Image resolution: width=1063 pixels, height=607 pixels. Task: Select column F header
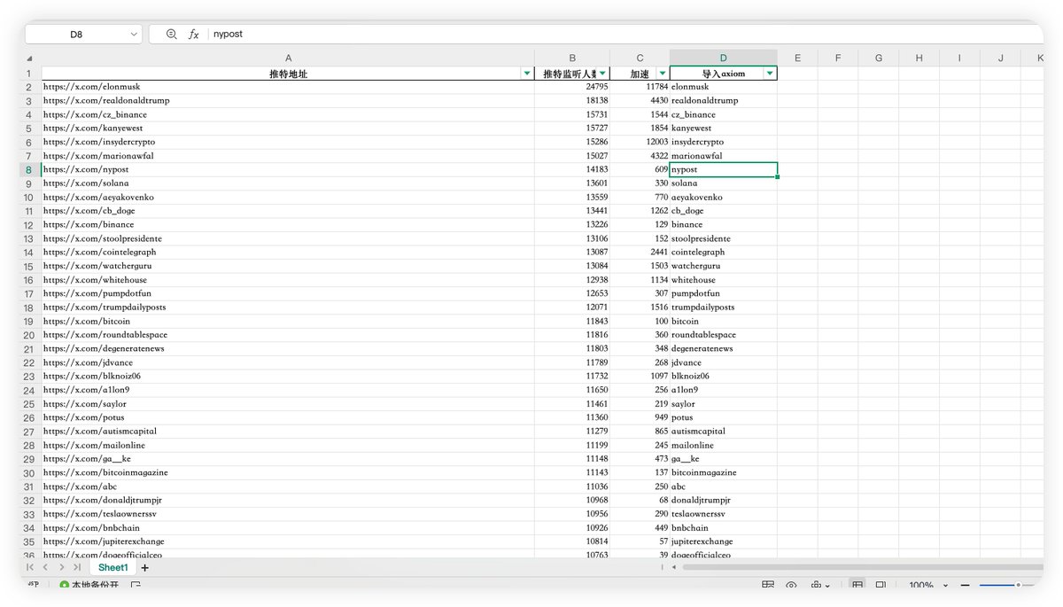coord(838,58)
